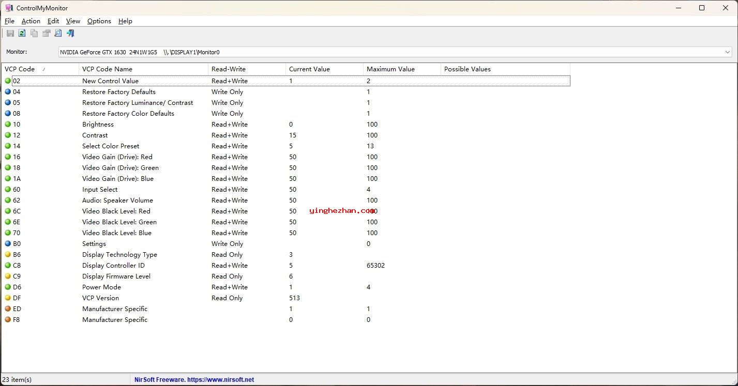
Task: Open the Monitor selection dropdown
Action: click(x=395, y=52)
